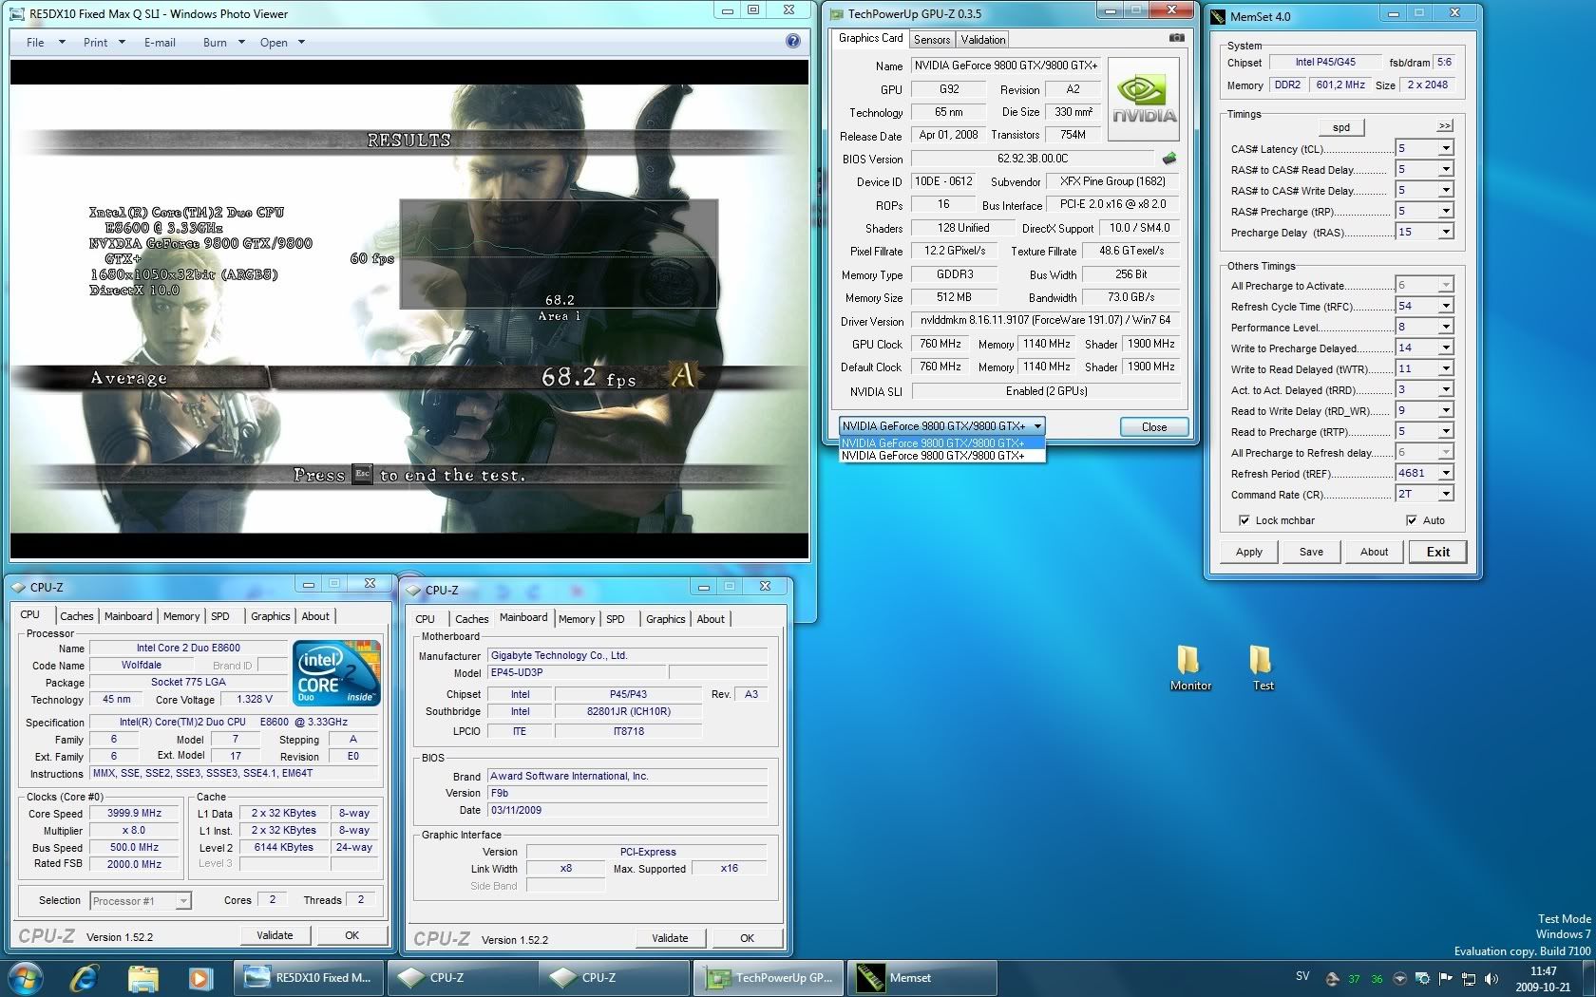Click the GPU-Z title bar icon

click(836, 13)
